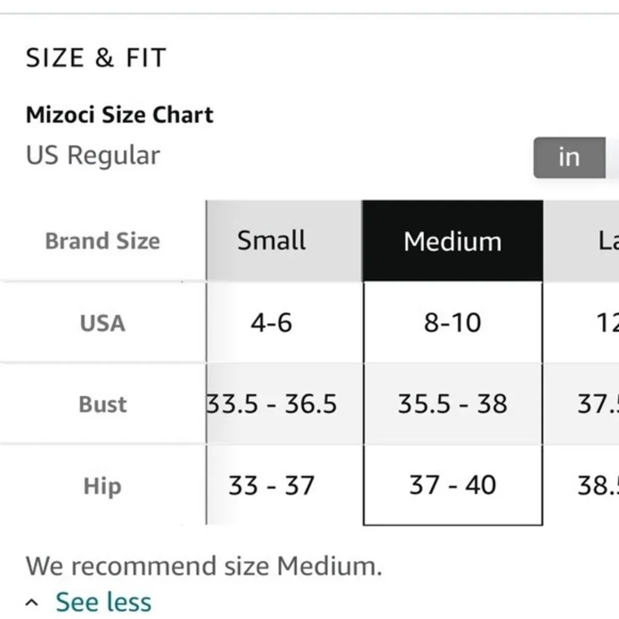Click the Brand Size row label
The image size is (619, 619).
[x=102, y=241]
